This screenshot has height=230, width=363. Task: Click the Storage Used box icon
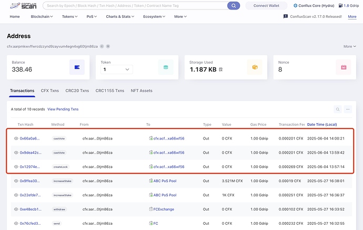tap(255, 67)
